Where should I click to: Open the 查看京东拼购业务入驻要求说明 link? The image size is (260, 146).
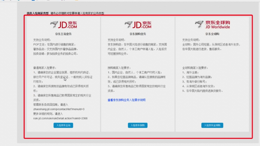pos(126,100)
